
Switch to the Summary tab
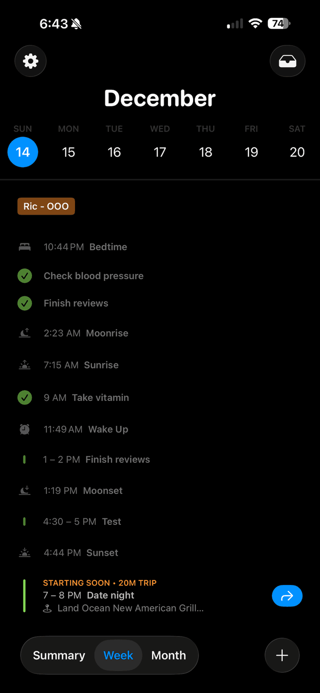59,655
